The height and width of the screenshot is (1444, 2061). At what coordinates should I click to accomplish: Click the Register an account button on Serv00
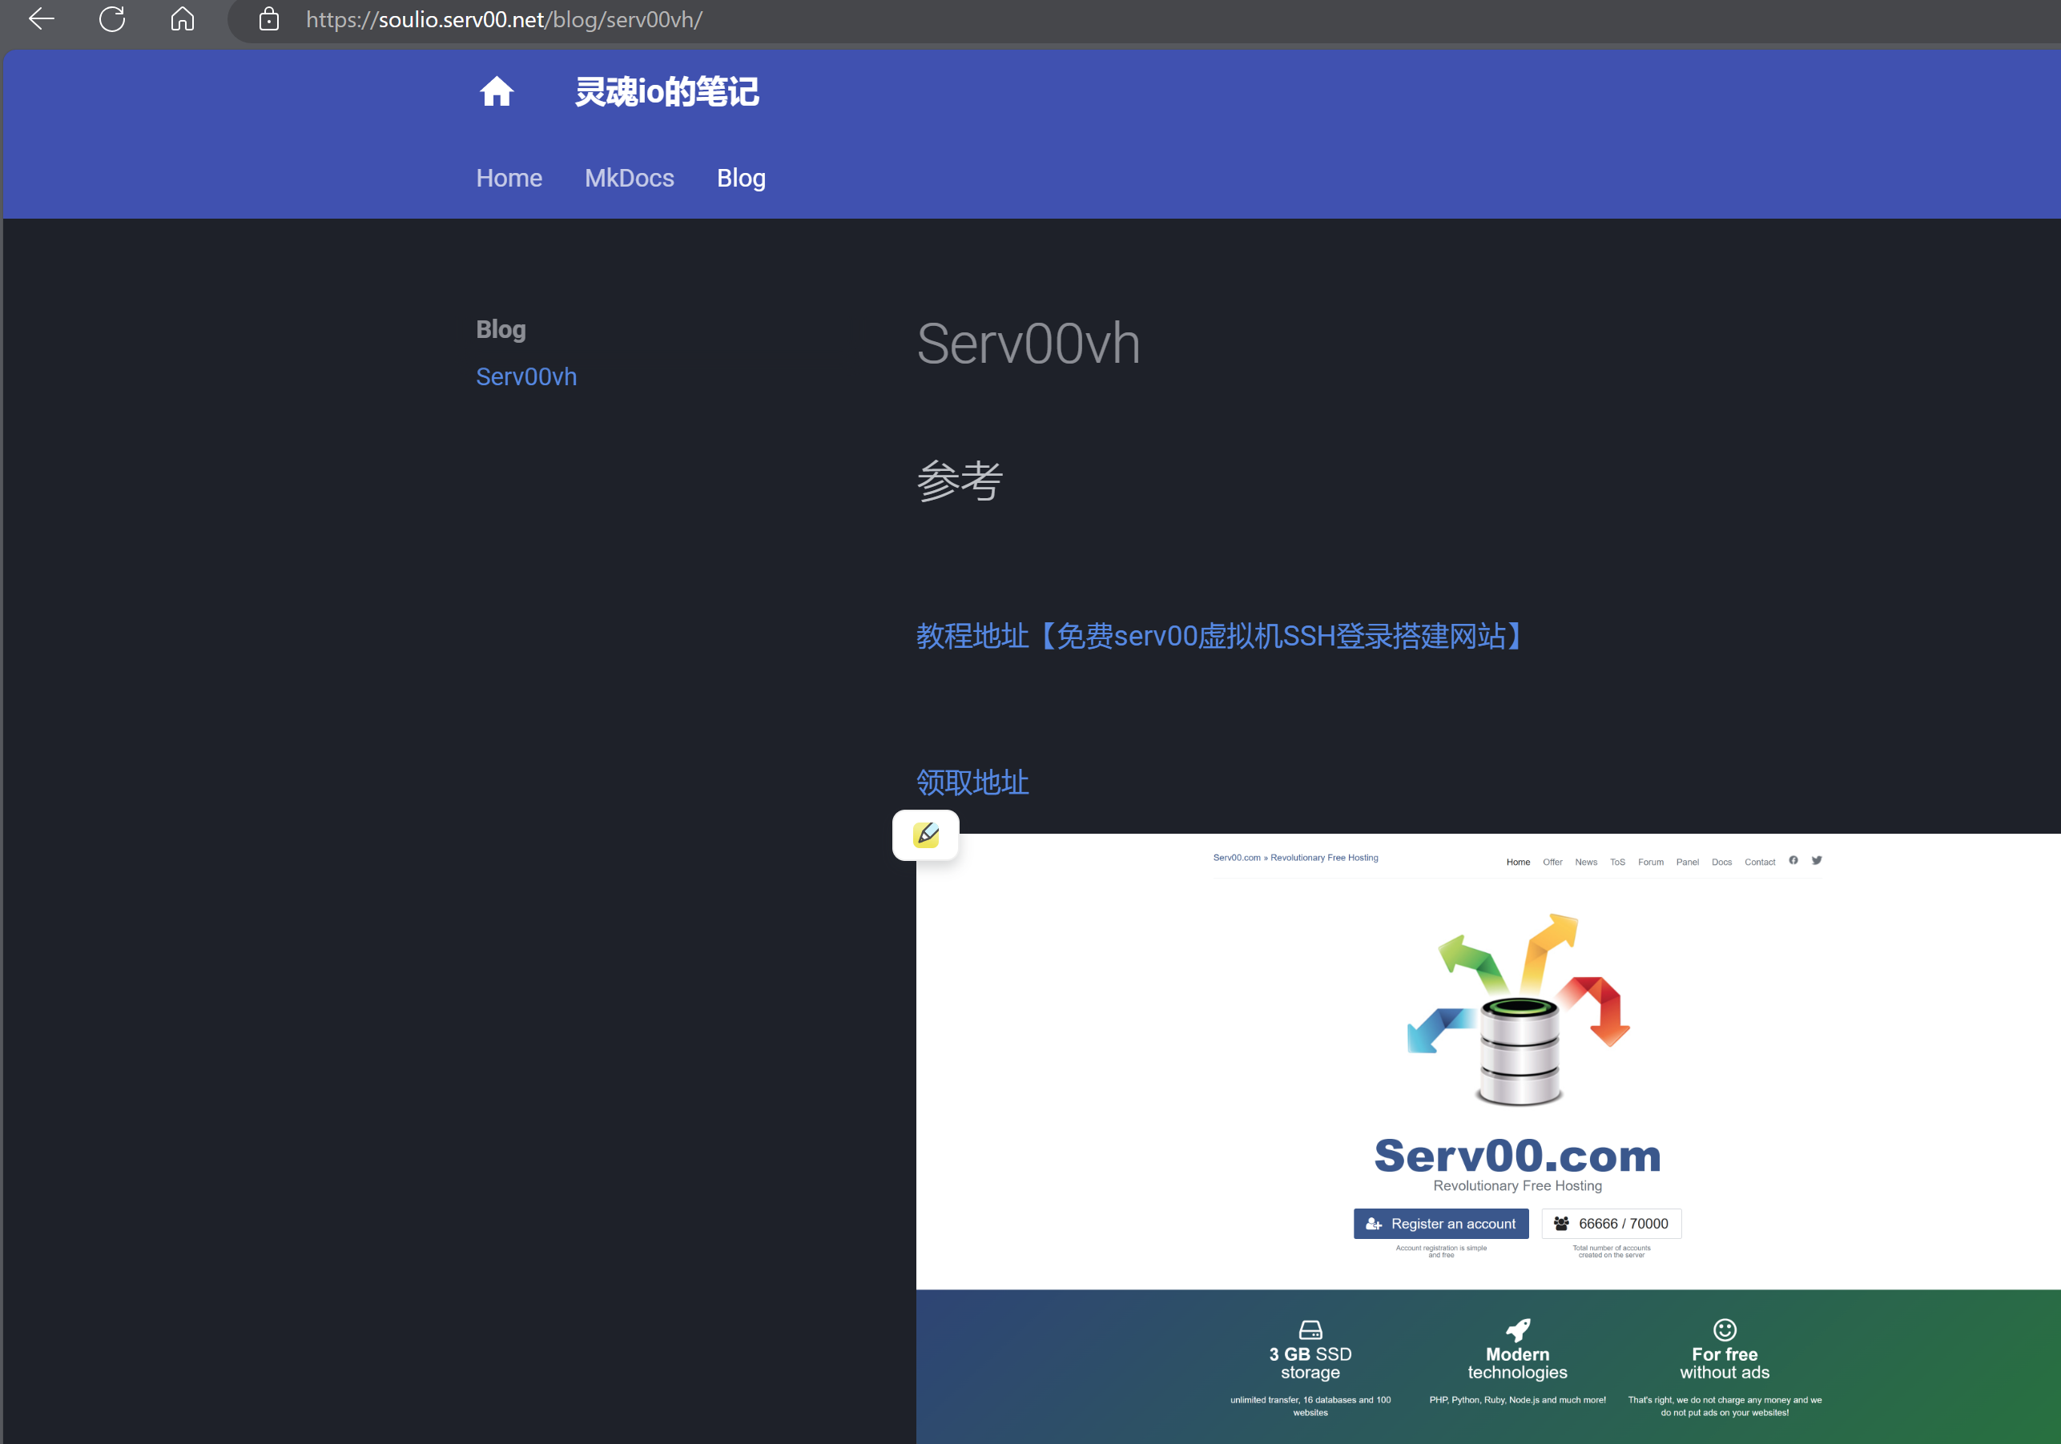(1441, 1223)
